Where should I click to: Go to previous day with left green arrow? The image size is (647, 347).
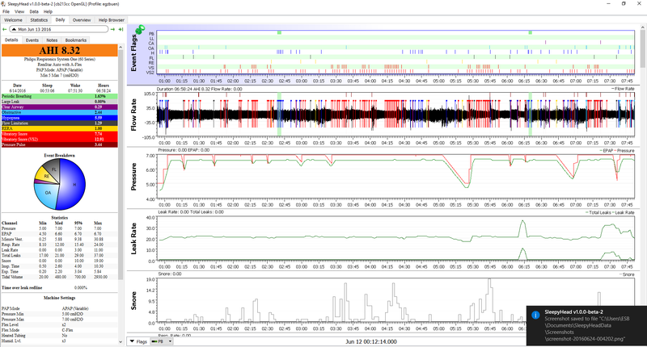pyautogui.click(x=5, y=29)
